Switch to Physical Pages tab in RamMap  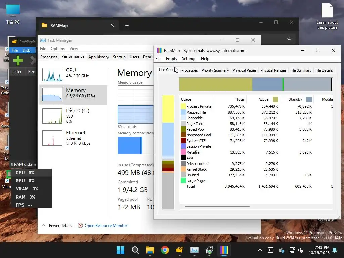245,70
